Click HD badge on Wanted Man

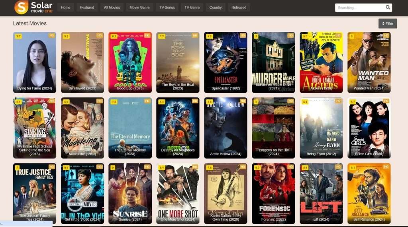click(386, 36)
